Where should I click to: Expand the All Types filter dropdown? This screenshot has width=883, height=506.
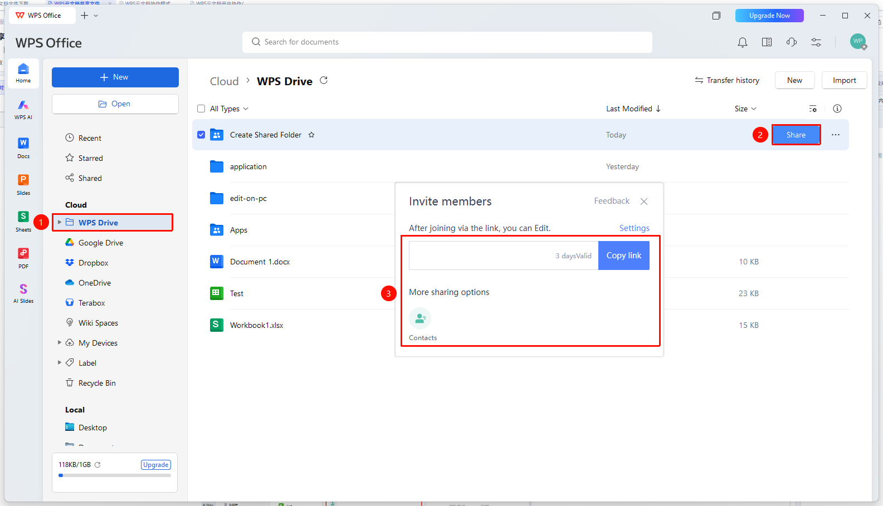click(229, 109)
